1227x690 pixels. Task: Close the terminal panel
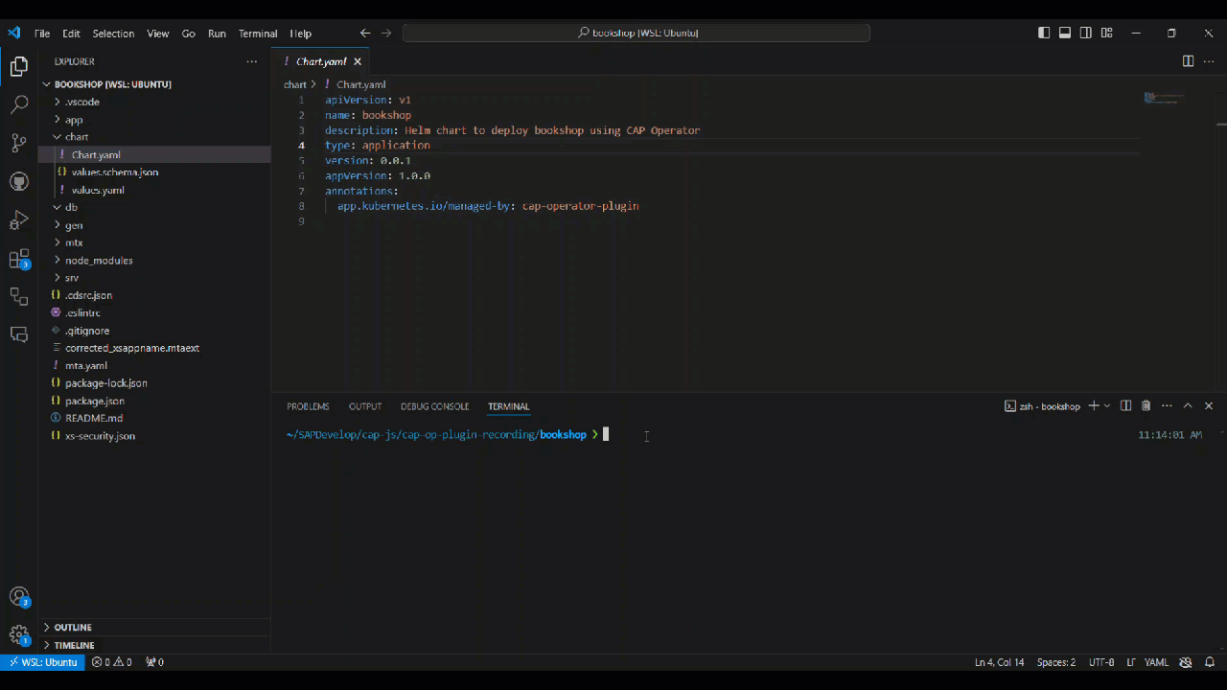tap(1209, 406)
